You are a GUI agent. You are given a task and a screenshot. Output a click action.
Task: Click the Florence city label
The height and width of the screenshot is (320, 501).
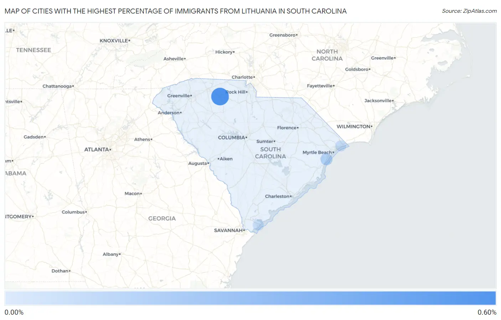click(287, 128)
